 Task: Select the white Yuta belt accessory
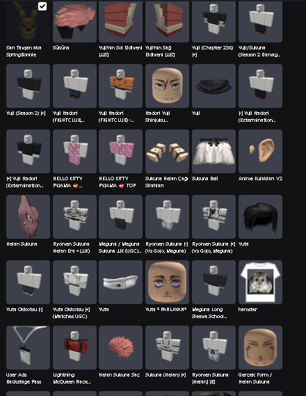click(120, 282)
